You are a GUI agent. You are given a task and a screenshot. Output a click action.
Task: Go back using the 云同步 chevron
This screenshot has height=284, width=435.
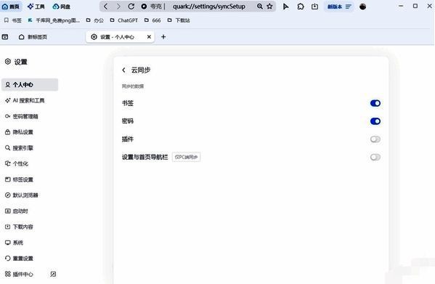(123, 70)
